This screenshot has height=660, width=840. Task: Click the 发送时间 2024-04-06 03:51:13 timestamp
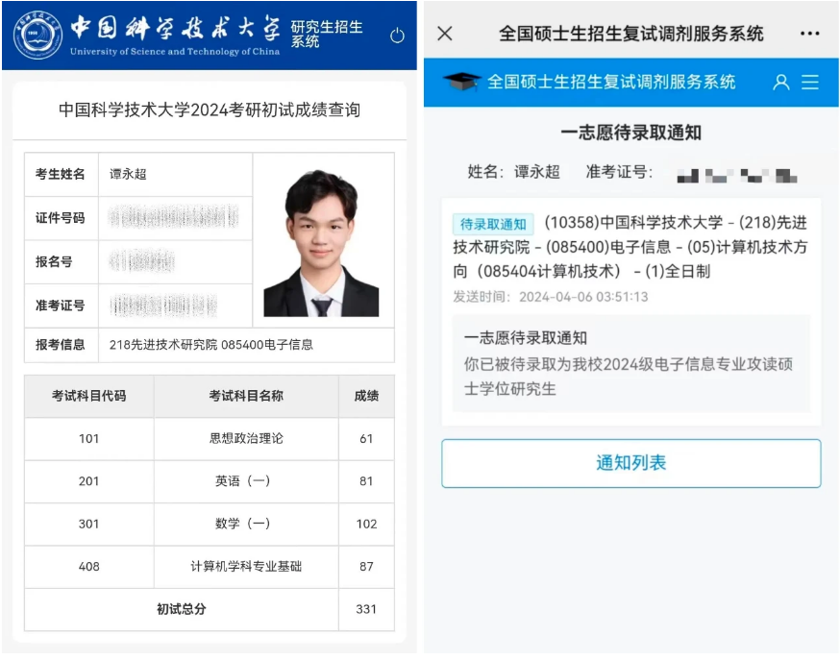[551, 297]
